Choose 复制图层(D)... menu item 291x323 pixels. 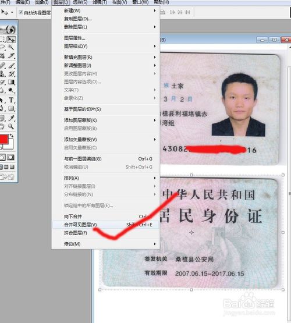(x=106, y=19)
